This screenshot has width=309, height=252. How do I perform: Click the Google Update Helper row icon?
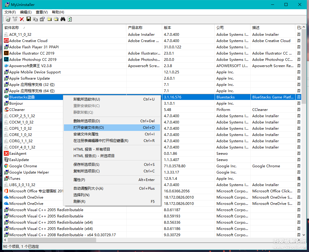(6, 172)
